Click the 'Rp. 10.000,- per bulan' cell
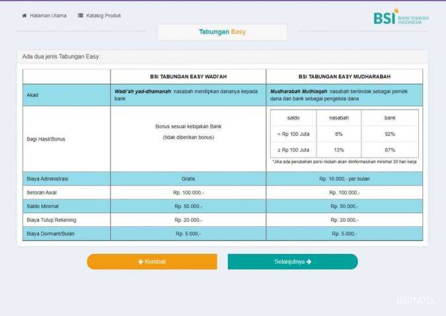446x316 pixels. pos(344,179)
